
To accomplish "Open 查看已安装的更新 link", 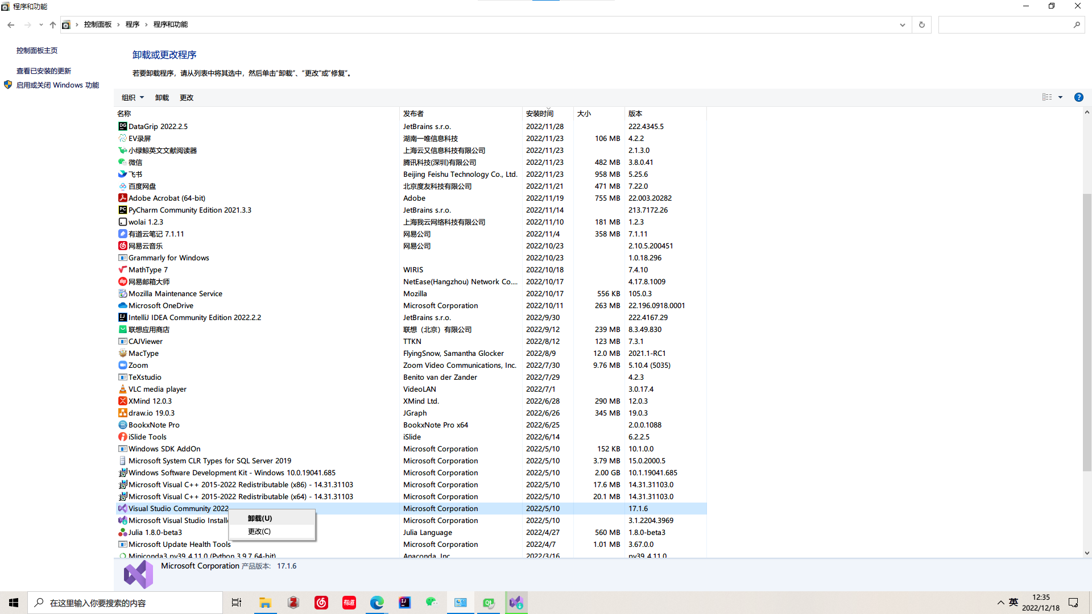I will [x=44, y=70].
